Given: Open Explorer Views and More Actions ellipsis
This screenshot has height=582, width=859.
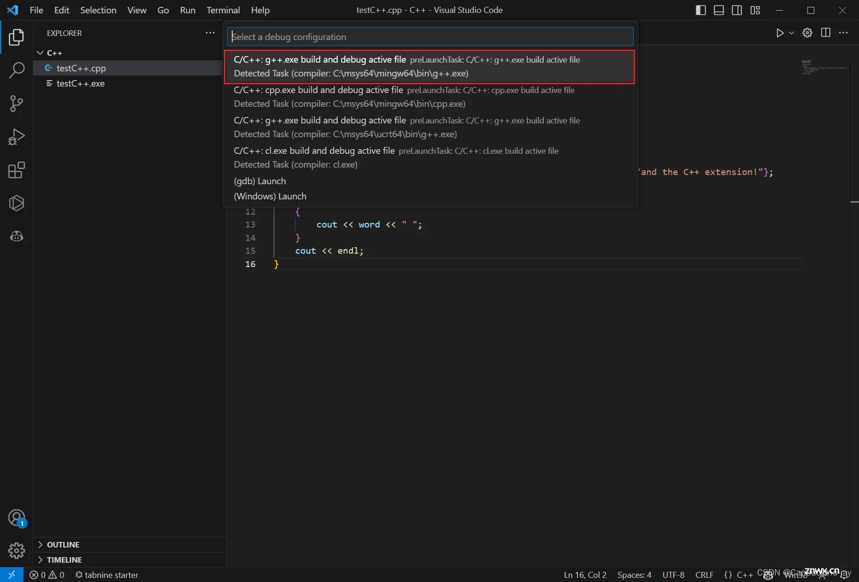Looking at the screenshot, I should click(210, 33).
